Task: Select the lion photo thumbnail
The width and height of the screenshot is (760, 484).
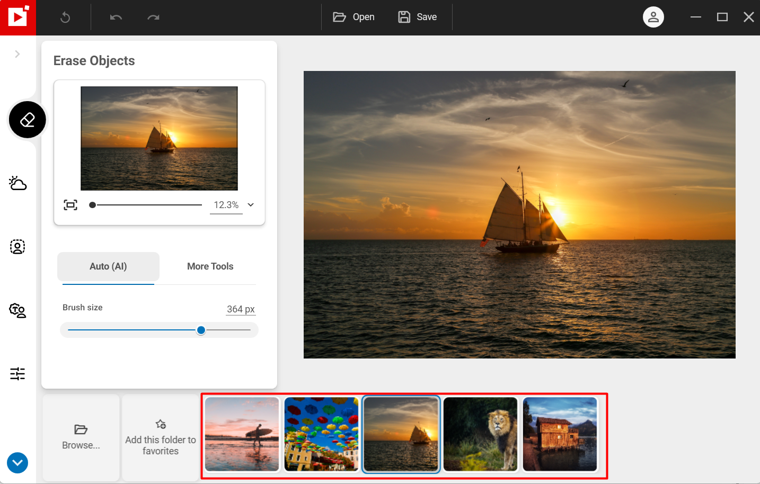Action: click(x=480, y=434)
